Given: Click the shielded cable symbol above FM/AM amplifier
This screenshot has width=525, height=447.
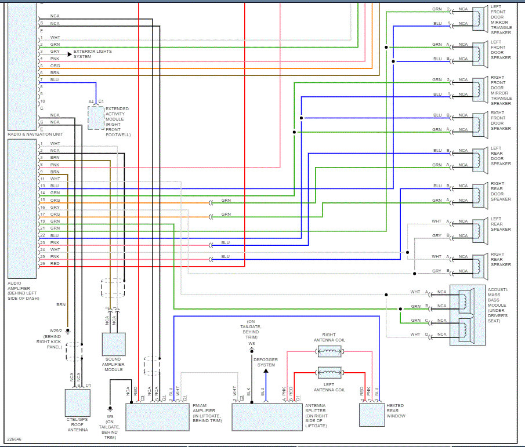Looking at the screenshot, I should 151,365.
